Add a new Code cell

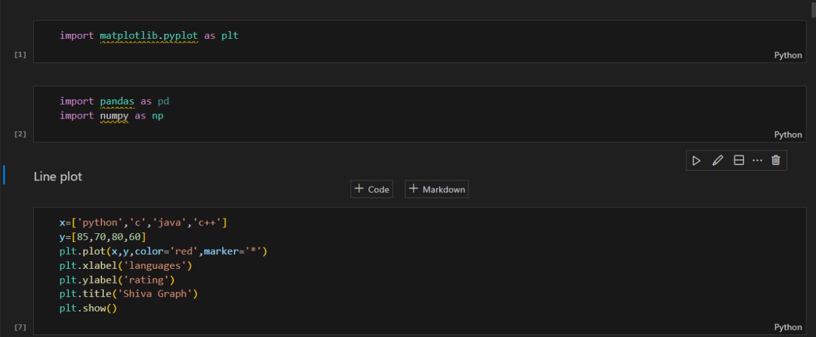click(372, 189)
